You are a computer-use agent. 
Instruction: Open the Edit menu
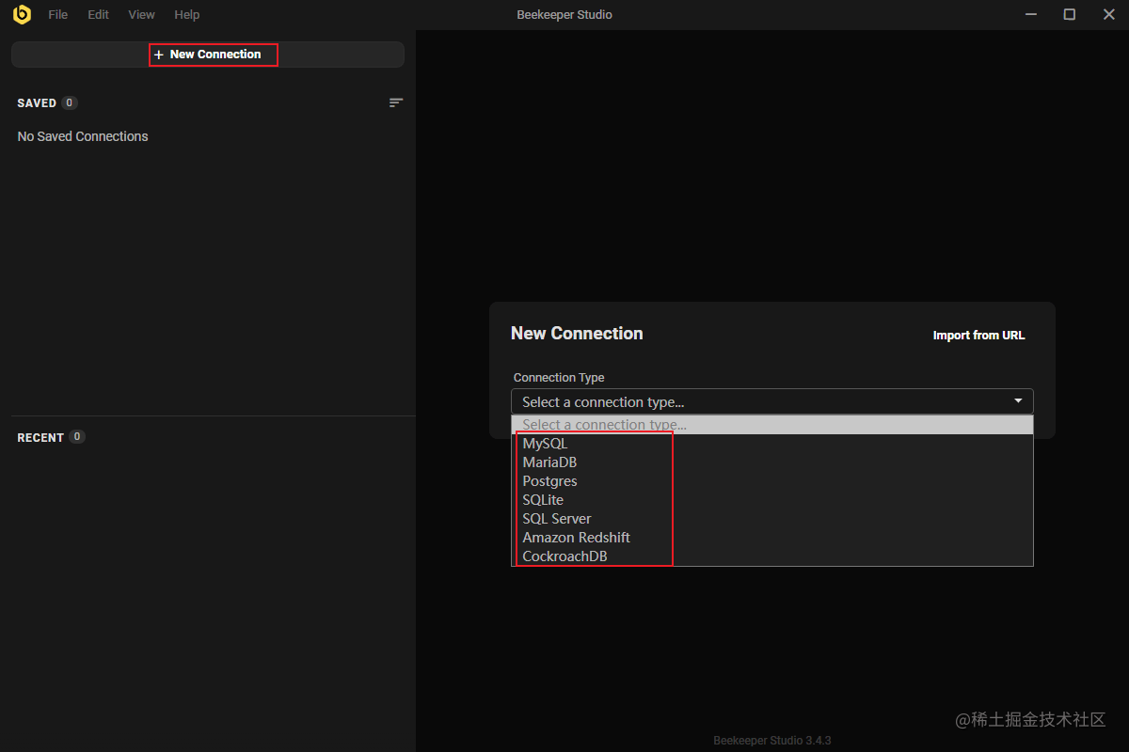tap(98, 15)
